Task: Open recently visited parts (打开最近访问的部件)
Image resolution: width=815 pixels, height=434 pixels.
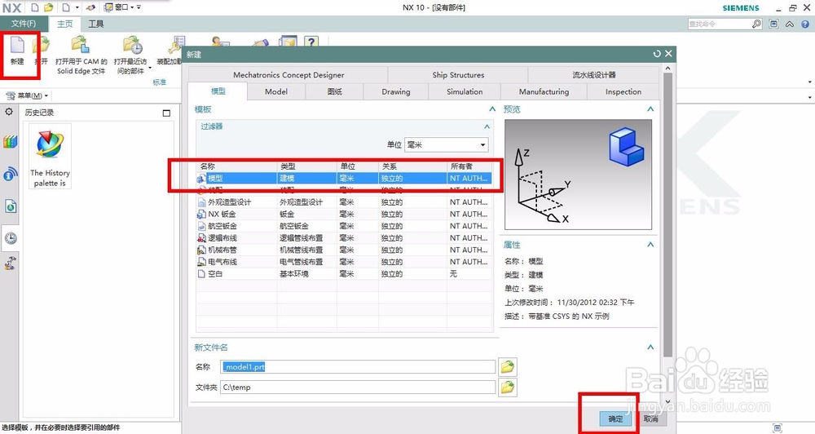Action: coord(131,55)
